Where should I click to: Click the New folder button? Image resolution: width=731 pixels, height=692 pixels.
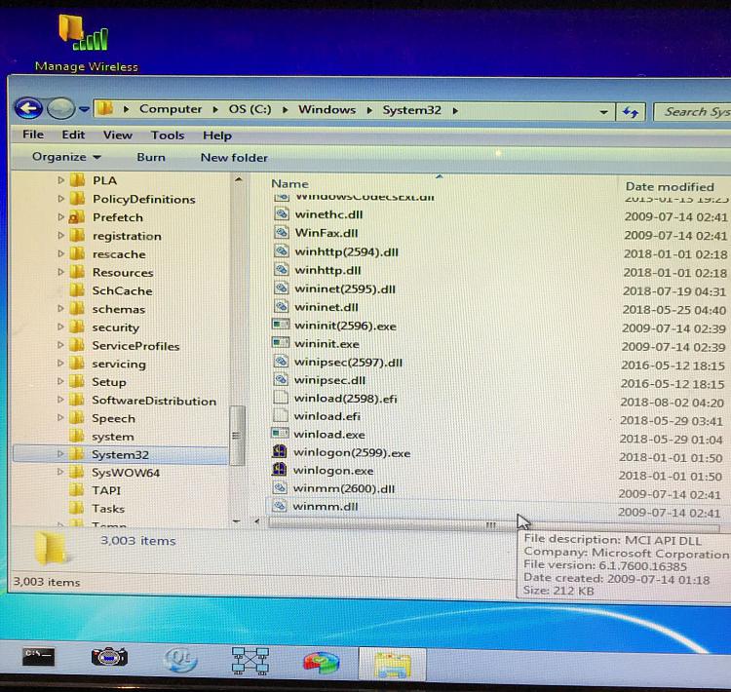(x=234, y=158)
